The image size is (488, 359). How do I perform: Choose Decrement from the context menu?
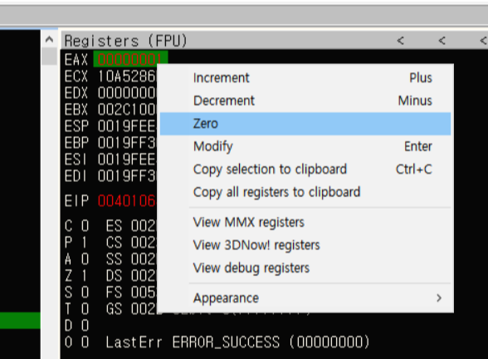pos(305,101)
